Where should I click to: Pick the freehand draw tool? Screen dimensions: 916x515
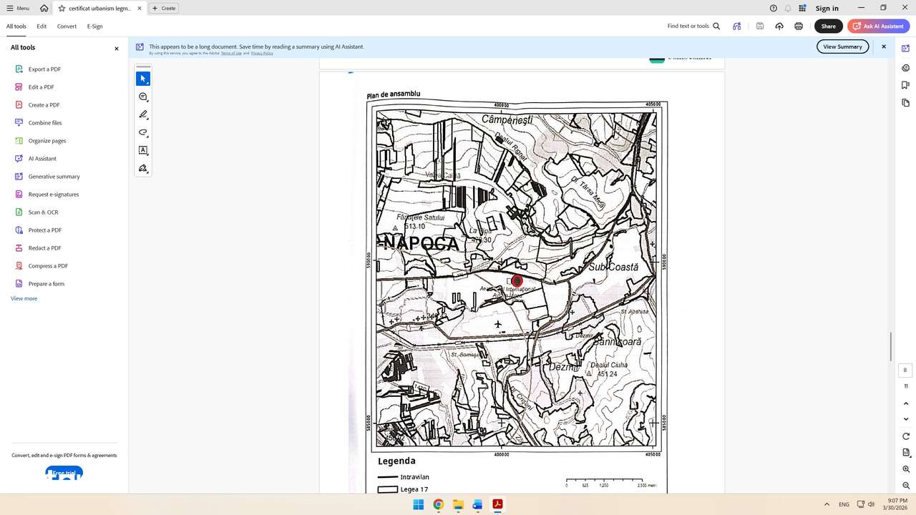pos(143,132)
